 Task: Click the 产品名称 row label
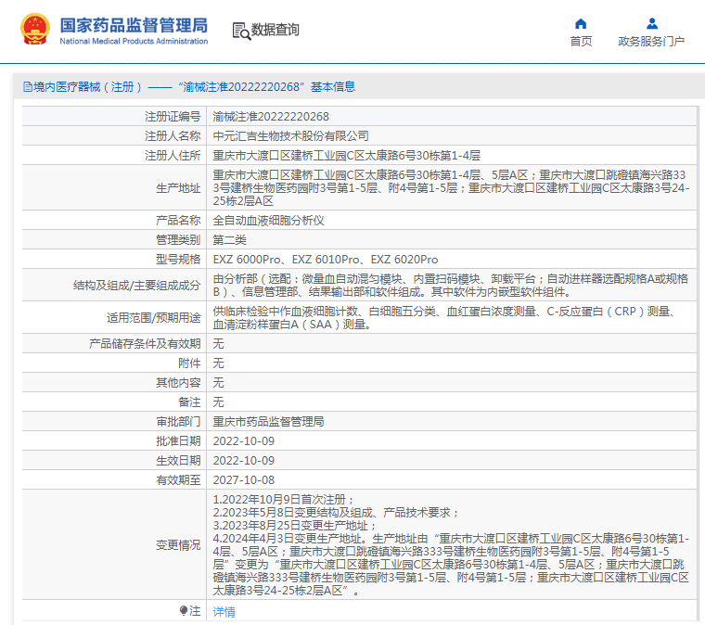click(178, 221)
